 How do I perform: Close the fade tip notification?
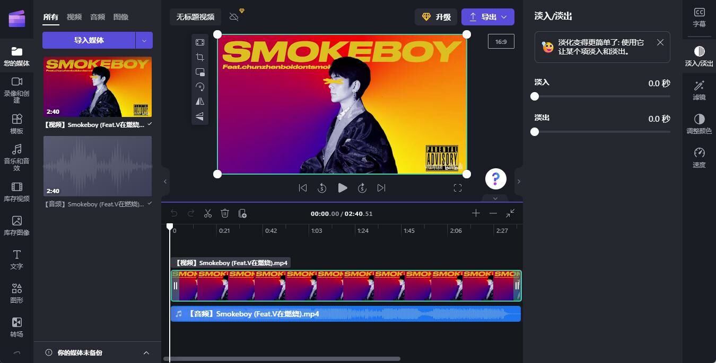pos(660,42)
